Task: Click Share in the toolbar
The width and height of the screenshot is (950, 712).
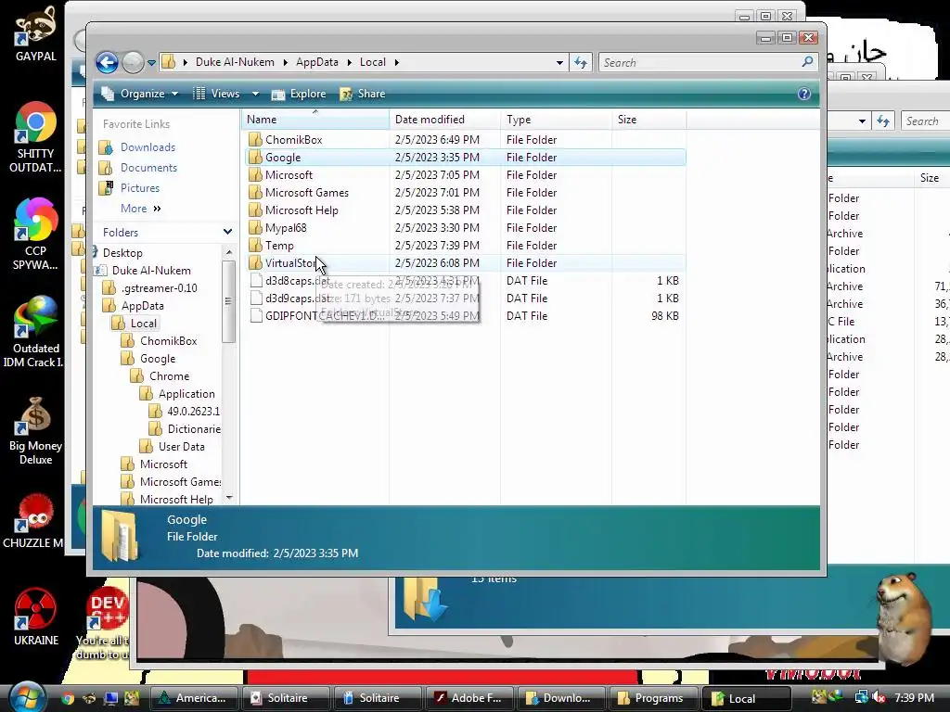Action: click(x=363, y=94)
